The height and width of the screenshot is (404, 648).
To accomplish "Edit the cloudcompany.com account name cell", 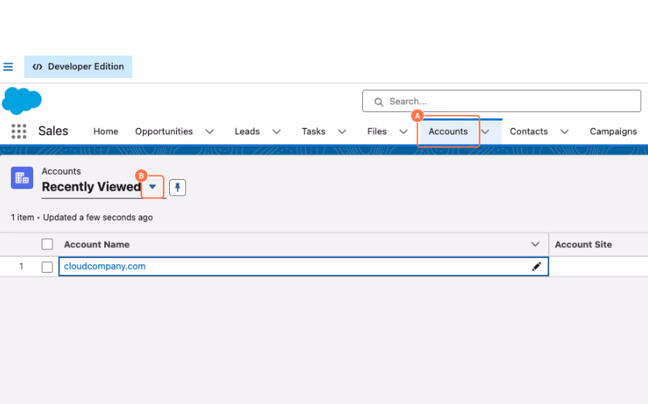I will pyautogui.click(x=537, y=267).
